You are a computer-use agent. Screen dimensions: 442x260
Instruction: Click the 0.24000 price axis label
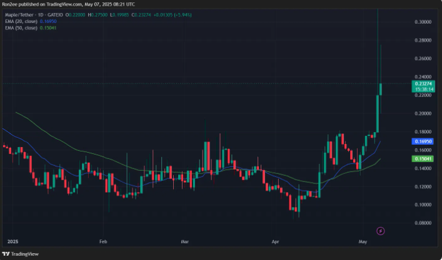coord(423,77)
